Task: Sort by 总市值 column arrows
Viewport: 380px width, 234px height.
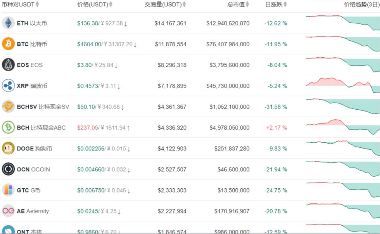Action: pos(247,5)
